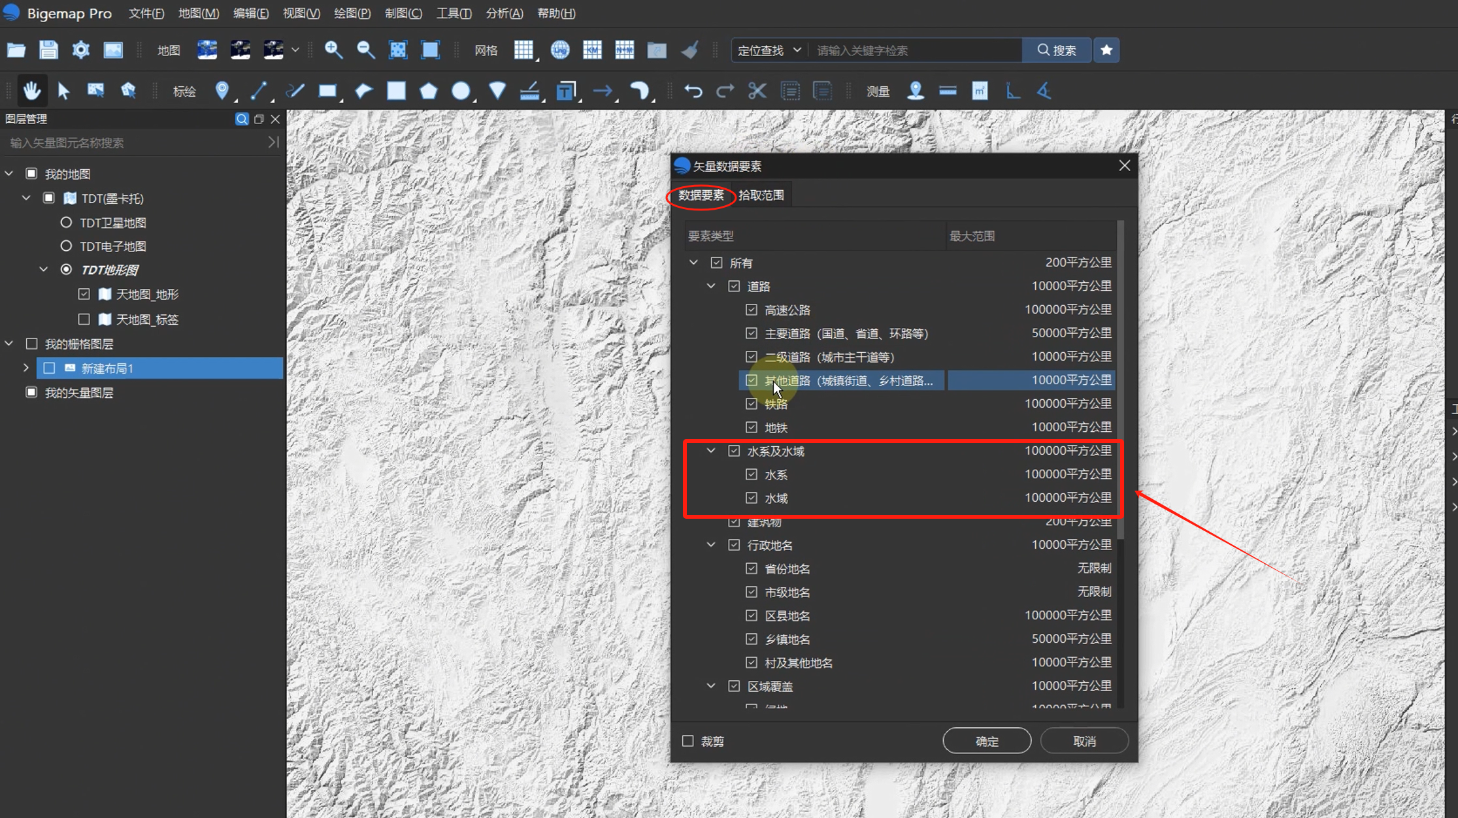Click the star favorites button

pyautogui.click(x=1106, y=50)
